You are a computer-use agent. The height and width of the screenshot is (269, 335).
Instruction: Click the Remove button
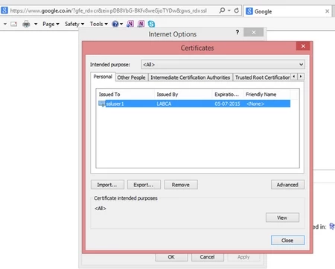click(x=181, y=185)
